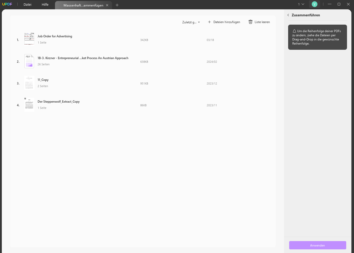The height and width of the screenshot is (253, 354).
Task: Click the 951KB size value
Action: [144, 83]
